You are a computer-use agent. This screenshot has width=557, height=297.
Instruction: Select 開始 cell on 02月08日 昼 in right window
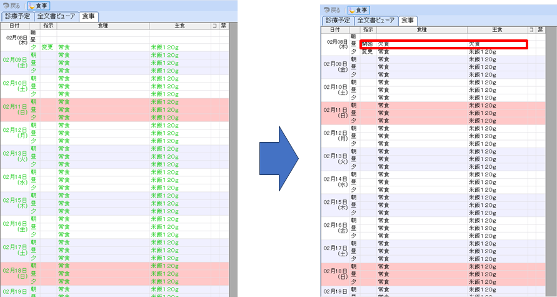click(x=368, y=44)
